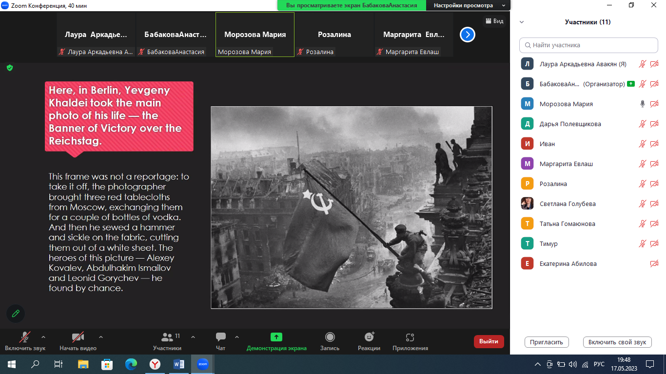Click camera-off icon for Екатерина Абилова
The height and width of the screenshot is (374, 666).
tap(654, 263)
